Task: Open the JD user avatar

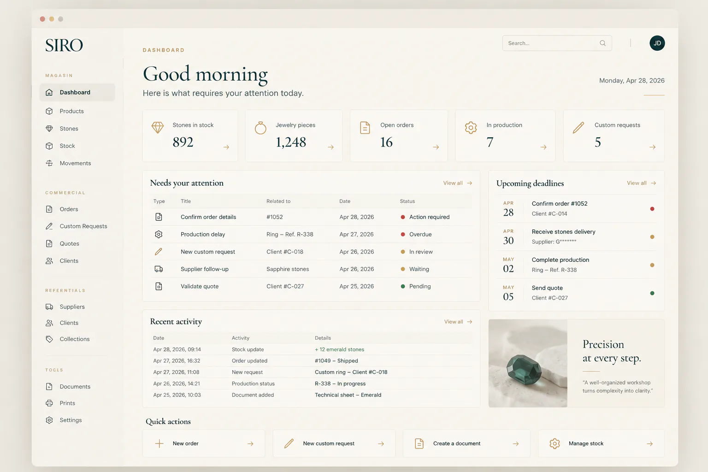Action: 657,43
